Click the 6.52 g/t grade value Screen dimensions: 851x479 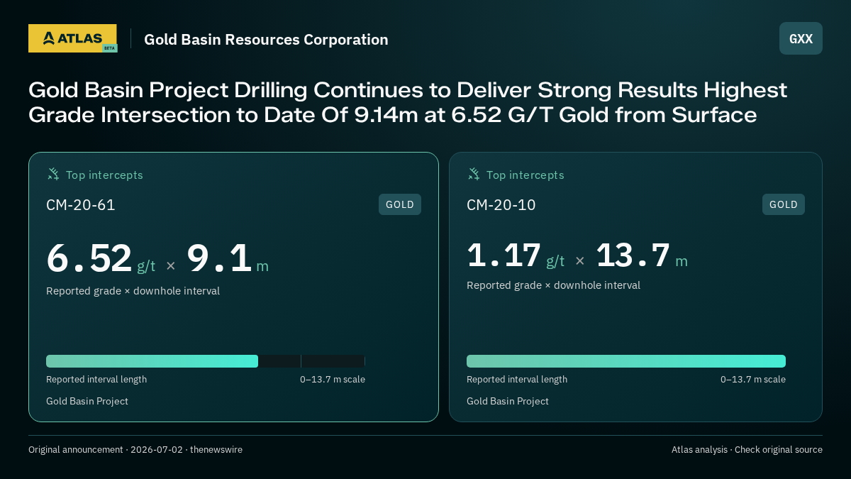(101, 258)
